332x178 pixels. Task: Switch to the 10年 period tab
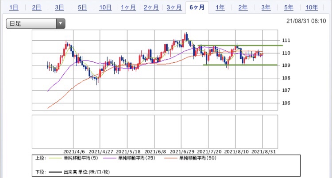312,8
